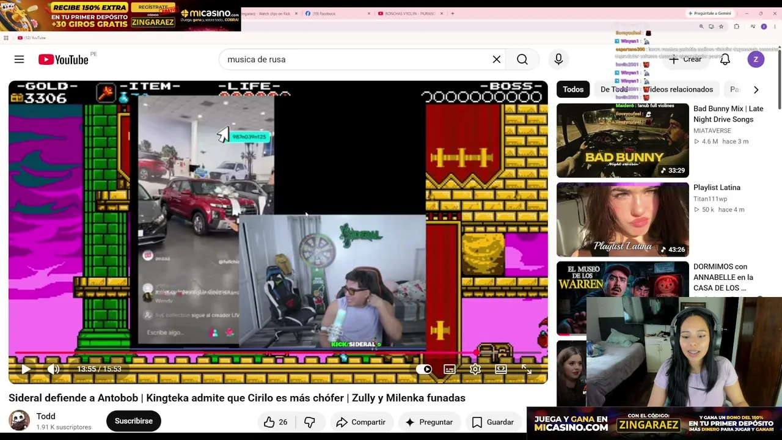Open the player settings gear
The image size is (782, 440).
click(x=475, y=369)
